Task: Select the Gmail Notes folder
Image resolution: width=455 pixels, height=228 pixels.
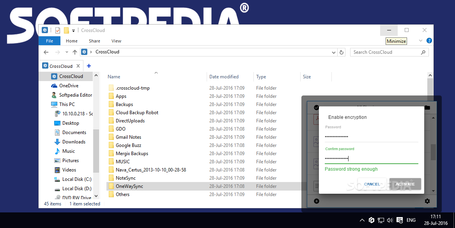Action: [x=128, y=137]
